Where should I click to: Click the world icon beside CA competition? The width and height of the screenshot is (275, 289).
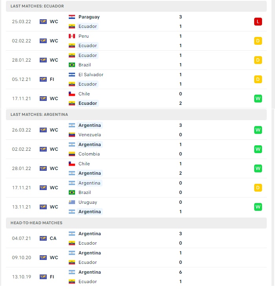click(x=43, y=238)
